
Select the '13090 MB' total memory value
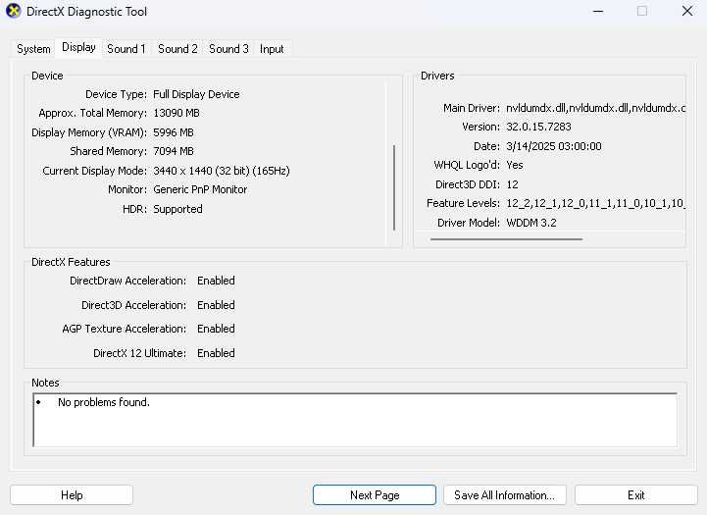click(177, 113)
